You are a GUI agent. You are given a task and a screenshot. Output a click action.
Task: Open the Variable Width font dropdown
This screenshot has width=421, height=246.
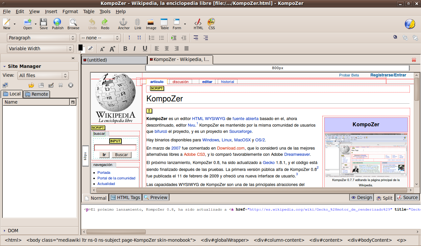pos(40,49)
